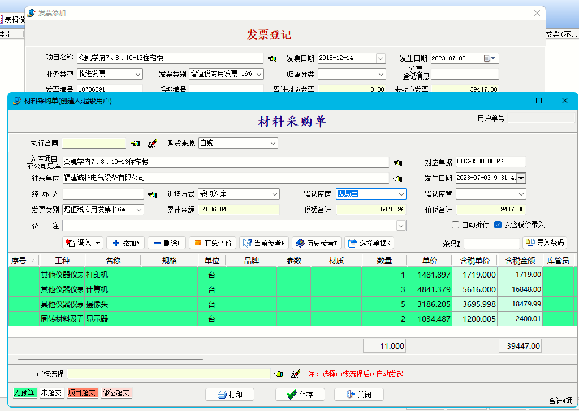Expand the 进场方式 combo box
Viewport: 579px width, 411px height.
[275, 194]
